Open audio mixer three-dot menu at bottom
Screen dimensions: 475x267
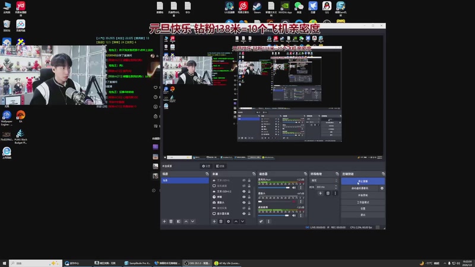(268, 221)
